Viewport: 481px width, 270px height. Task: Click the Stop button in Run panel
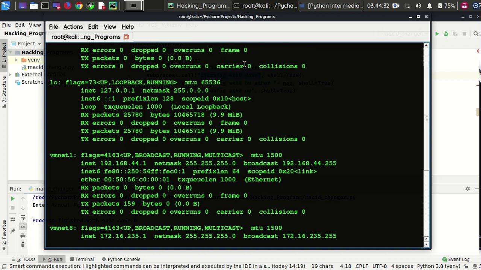[x=13, y=208]
